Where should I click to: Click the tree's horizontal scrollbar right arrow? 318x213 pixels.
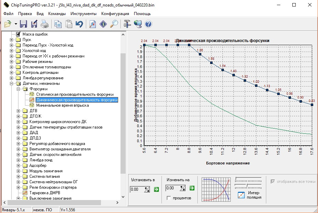(117, 202)
